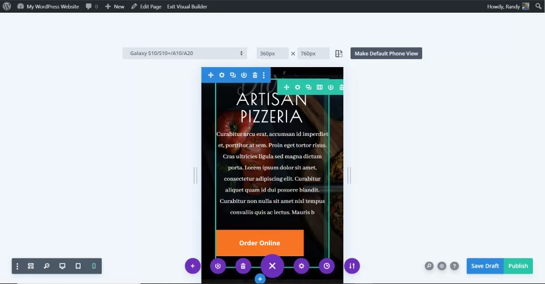
Task: Add new section blue plus
Action: point(260,279)
